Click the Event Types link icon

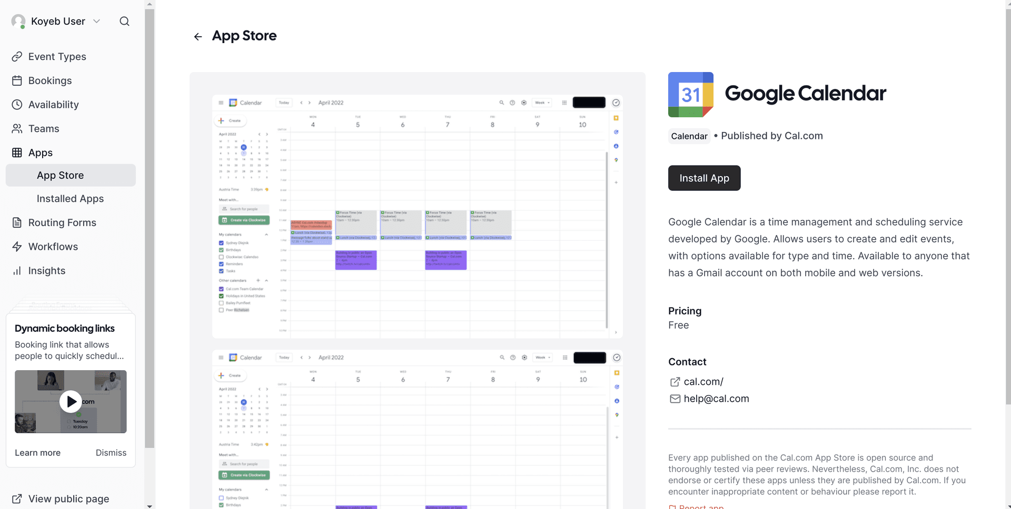[x=17, y=56]
